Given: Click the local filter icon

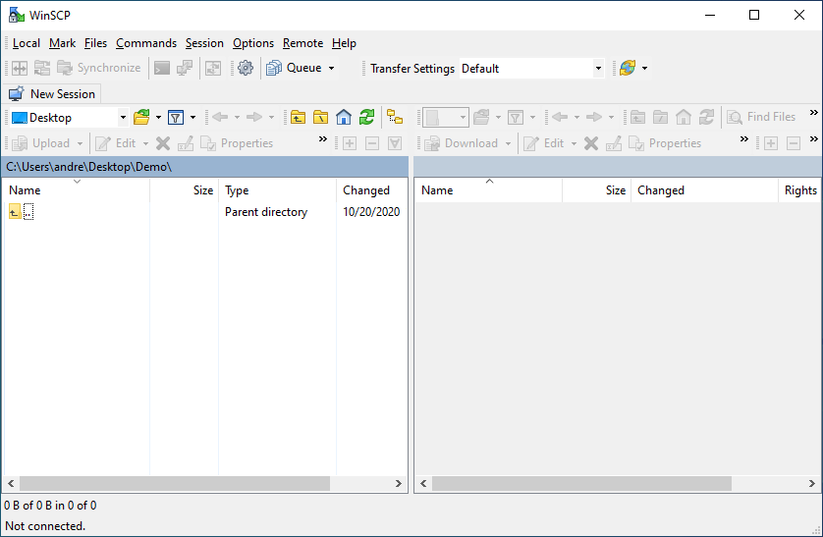Looking at the screenshot, I should click(x=176, y=118).
